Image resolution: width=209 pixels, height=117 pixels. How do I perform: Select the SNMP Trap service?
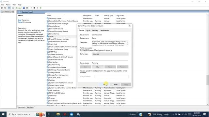[53, 52]
